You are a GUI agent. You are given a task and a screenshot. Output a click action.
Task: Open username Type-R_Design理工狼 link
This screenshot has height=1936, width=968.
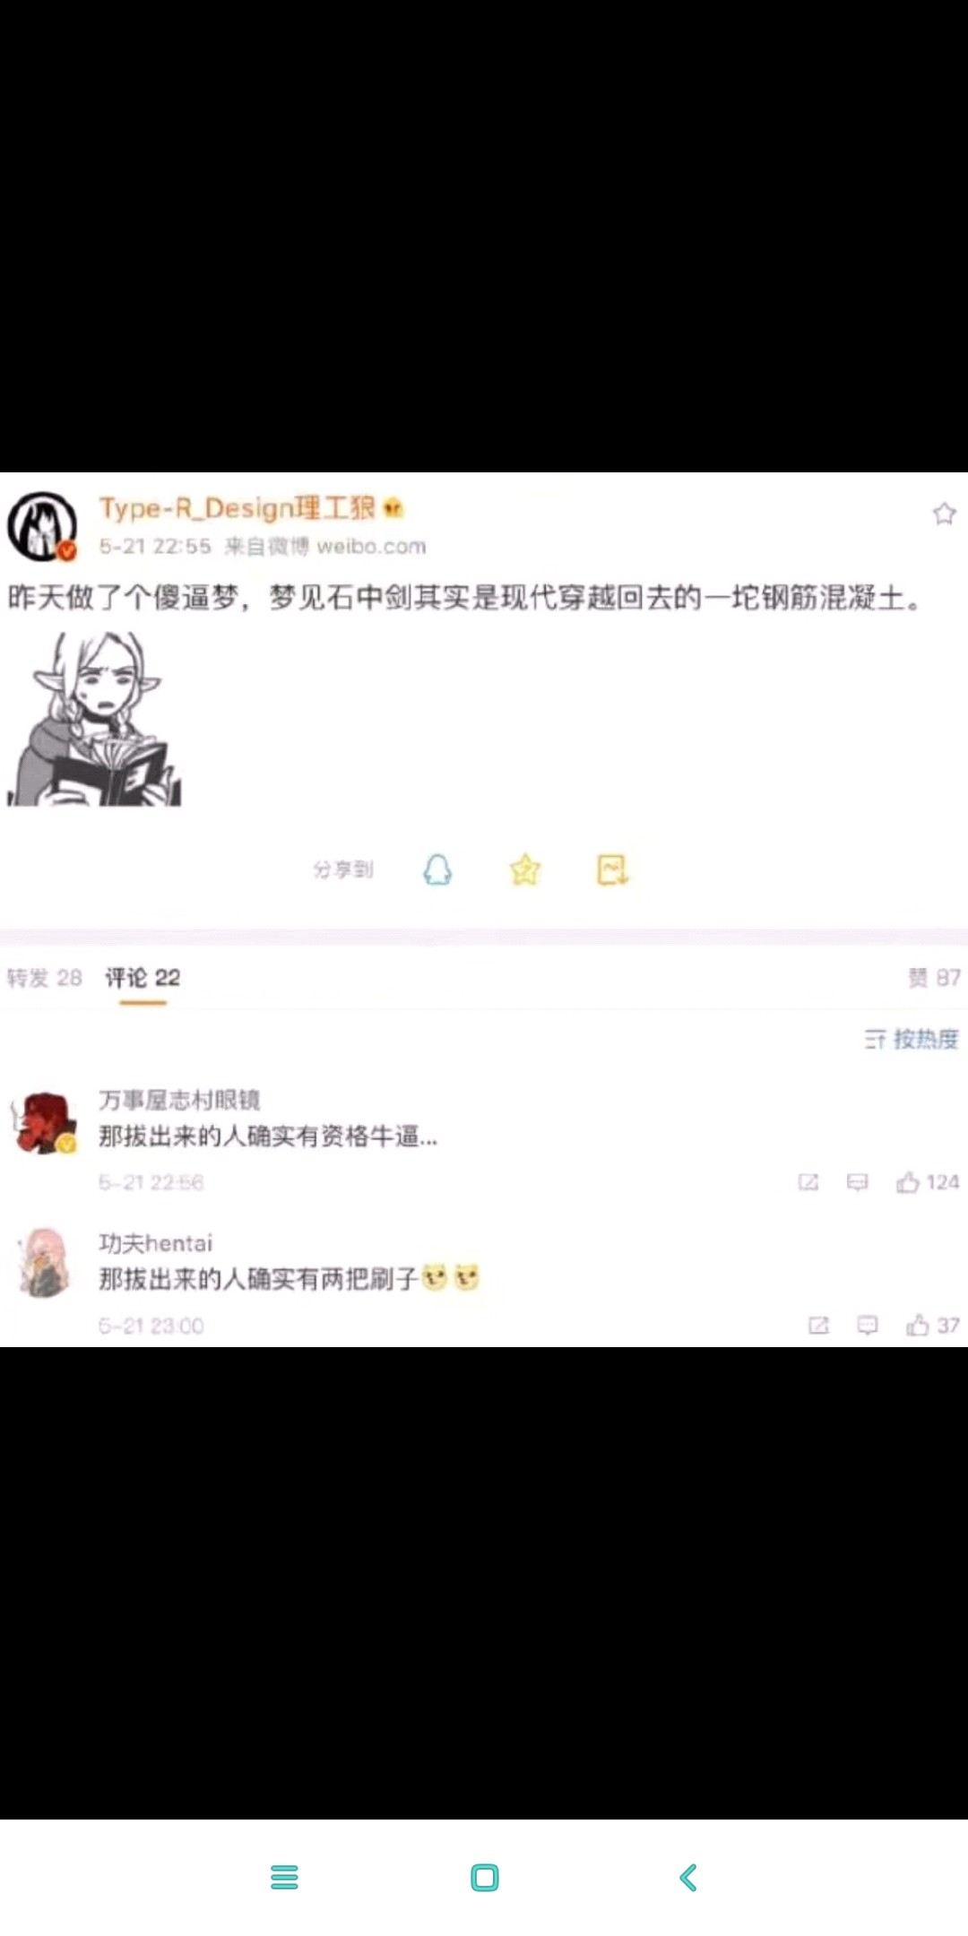point(238,508)
